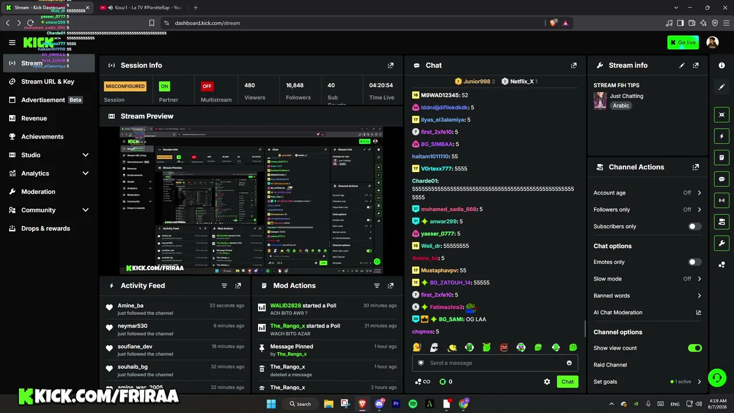734x413 pixels.
Task: Open Slow mode options chevron
Action: (699, 279)
